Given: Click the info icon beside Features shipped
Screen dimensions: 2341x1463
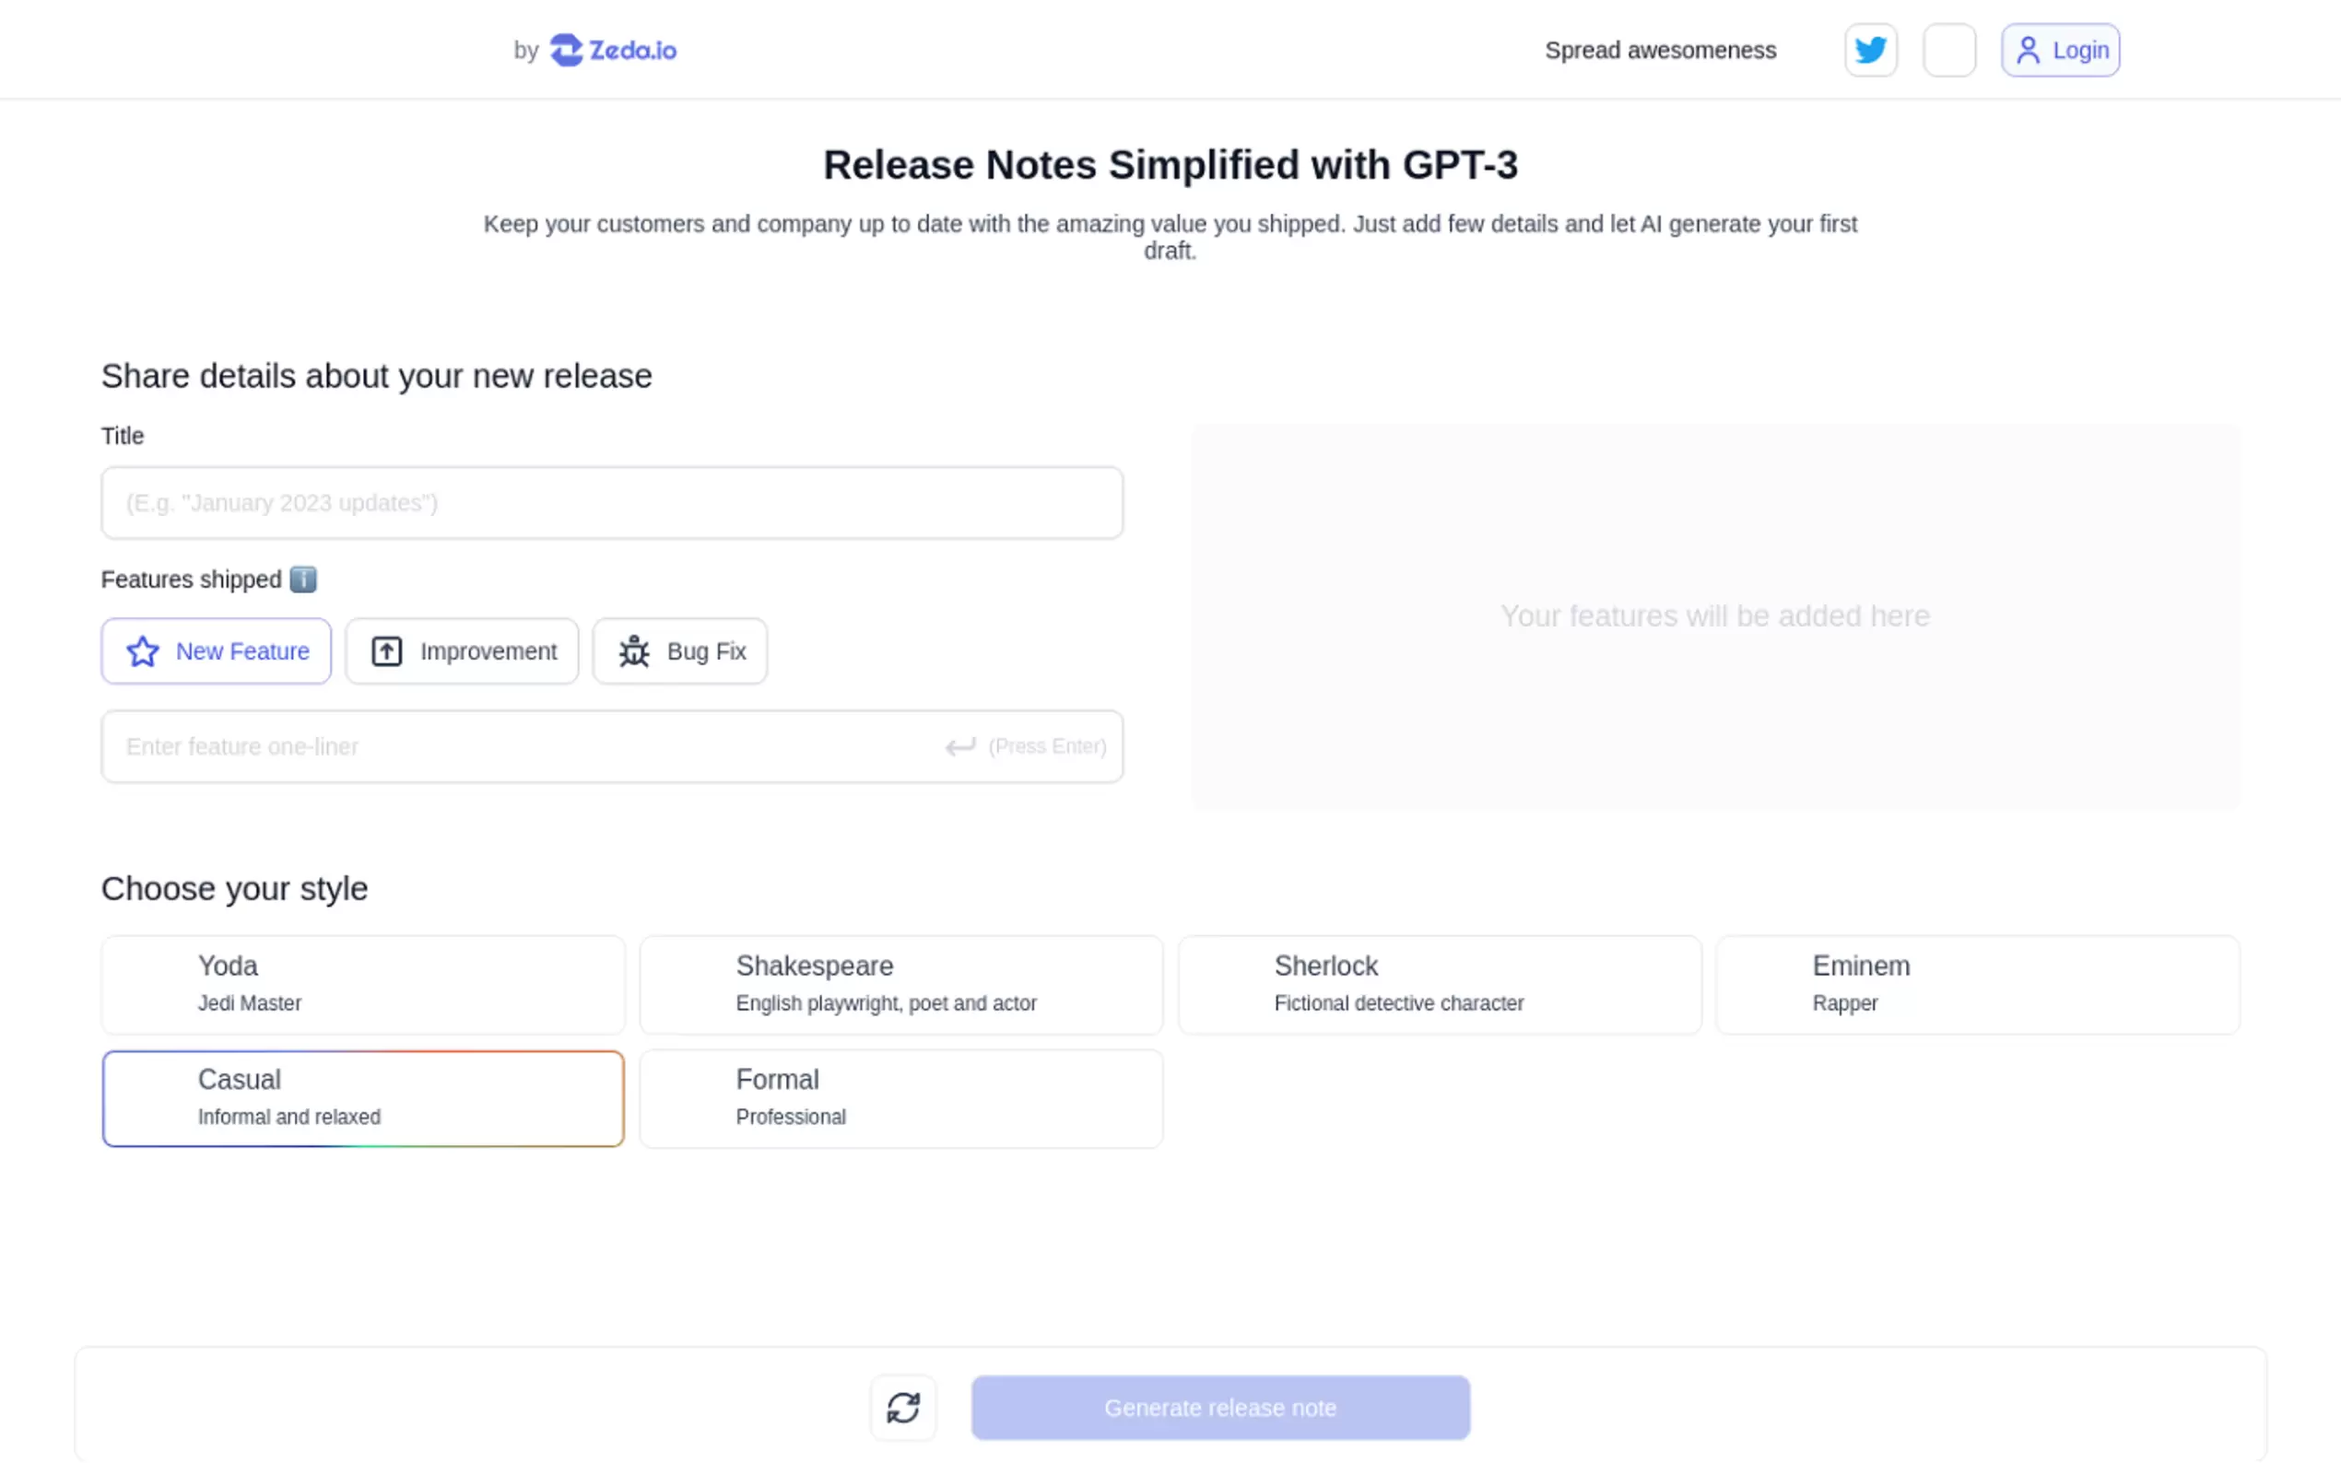Looking at the screenshot, I should click(303, 579).
